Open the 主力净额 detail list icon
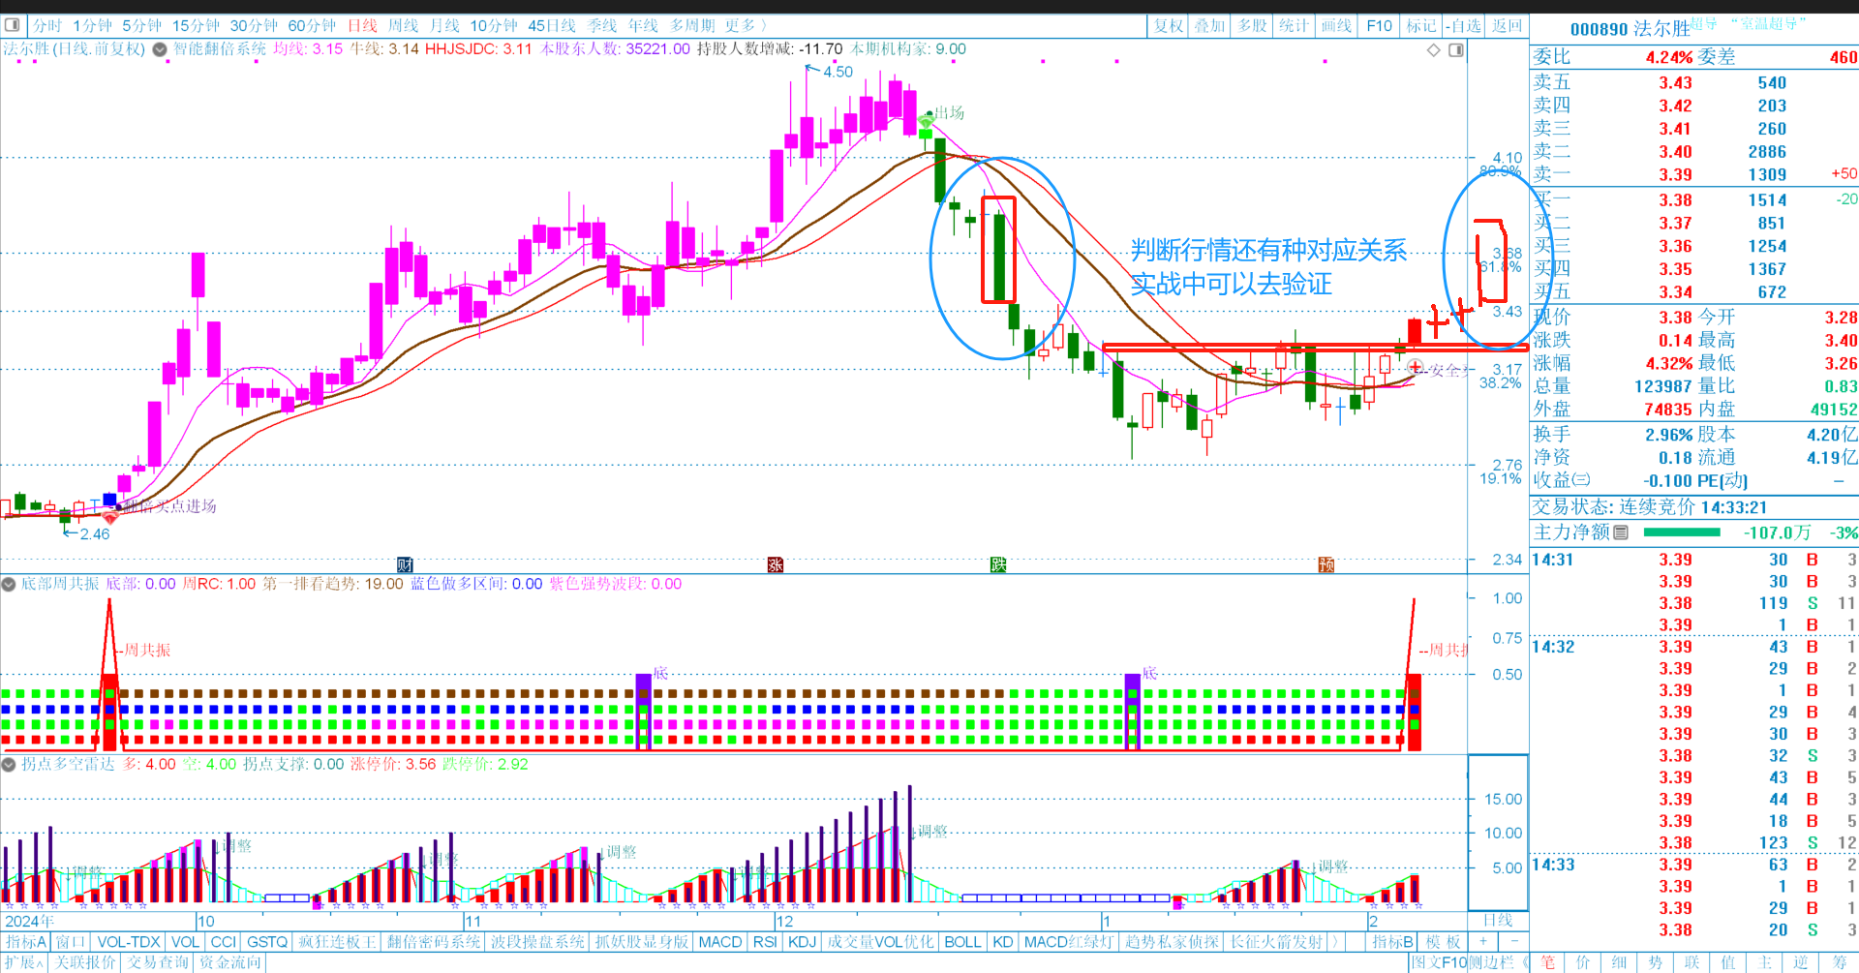 pyautogui.click(x=1621, y=532)
